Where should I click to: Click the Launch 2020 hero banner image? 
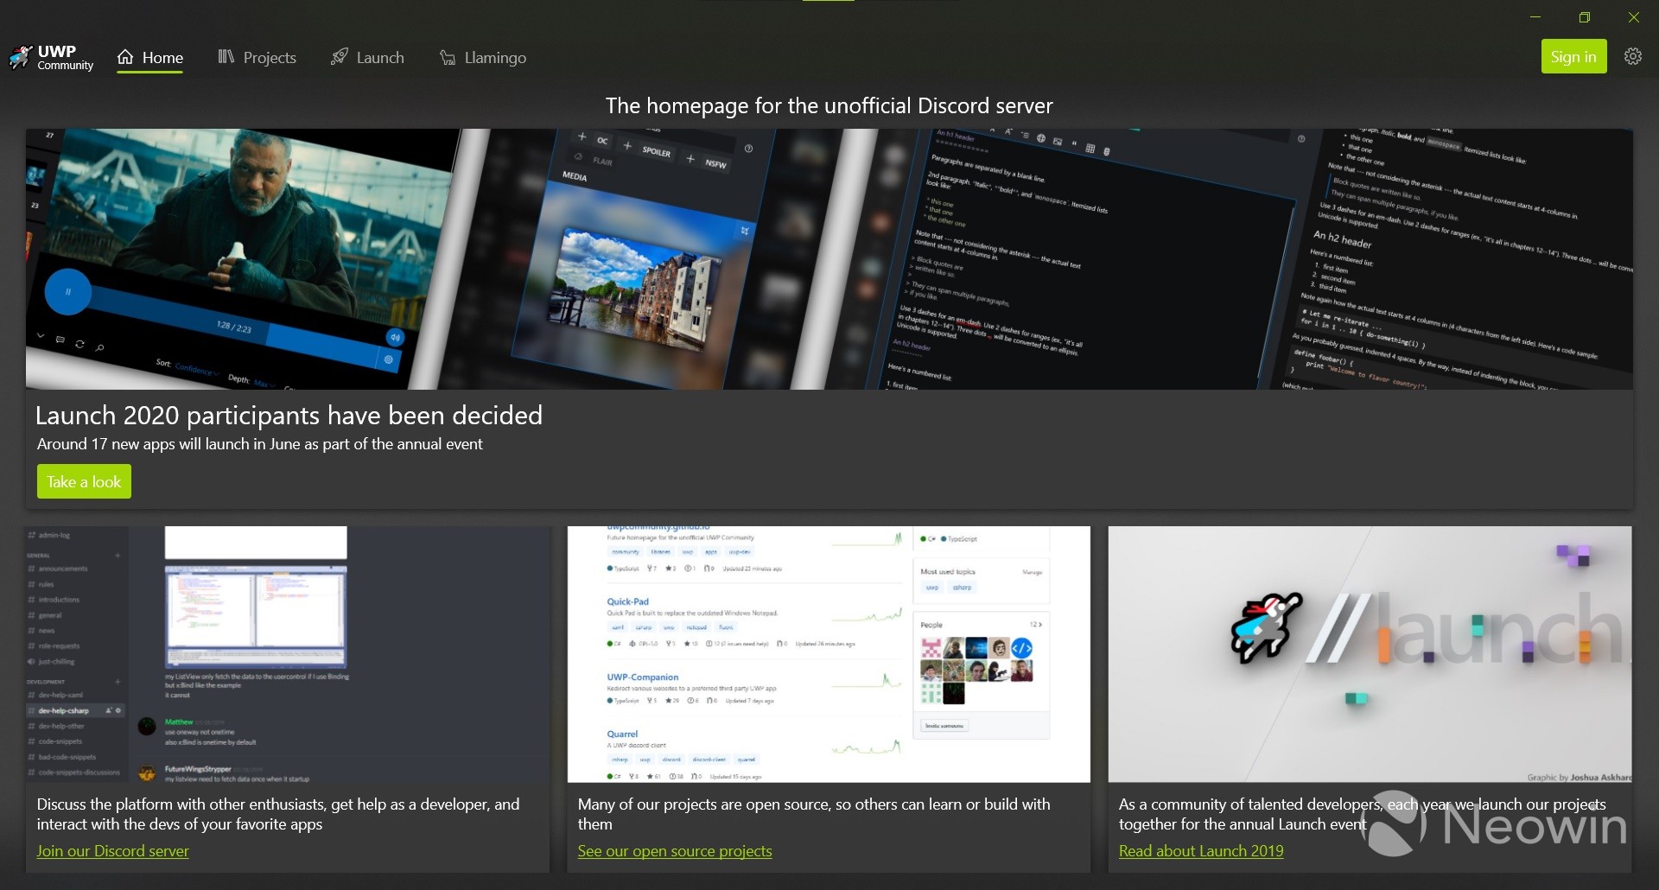(x=829, y=259)
